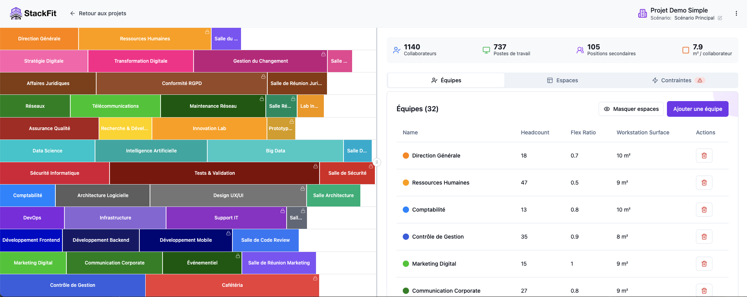Click trash icon for Marketing Digital
Viewport: 747px width, 297px height.
(704, 264)
